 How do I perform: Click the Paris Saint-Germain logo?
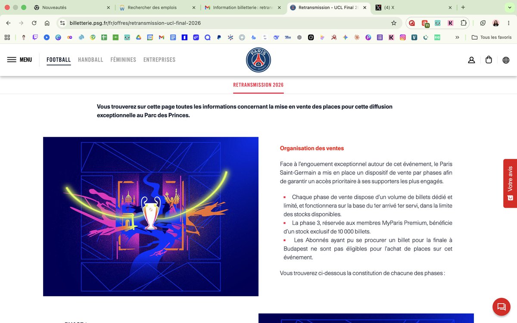[258, 60]
